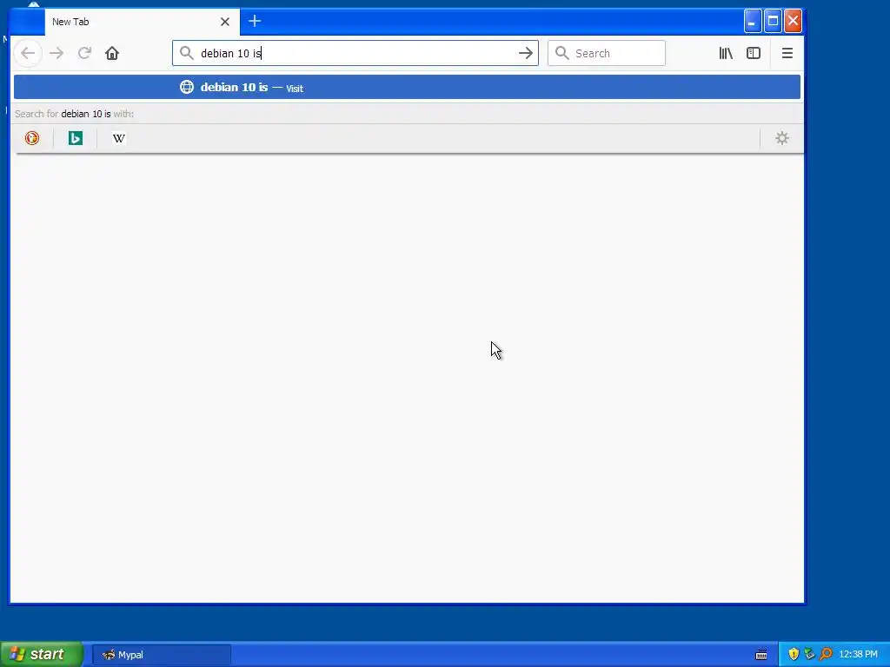Click the forward navigation arrow
The image size is (890, 667).
point(56,53)
